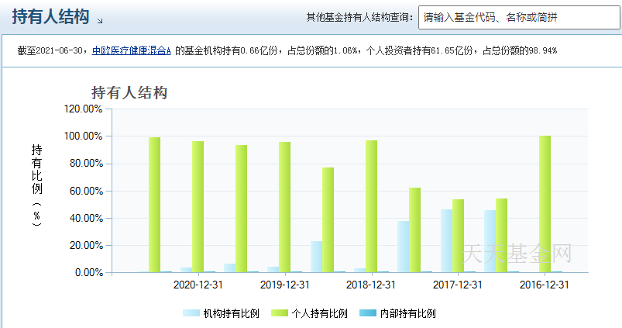The height and width of the screenshot is (328, 622).
Task: Click the light blue swatch of 机构持有比例 legend
Action: (191, 313)
